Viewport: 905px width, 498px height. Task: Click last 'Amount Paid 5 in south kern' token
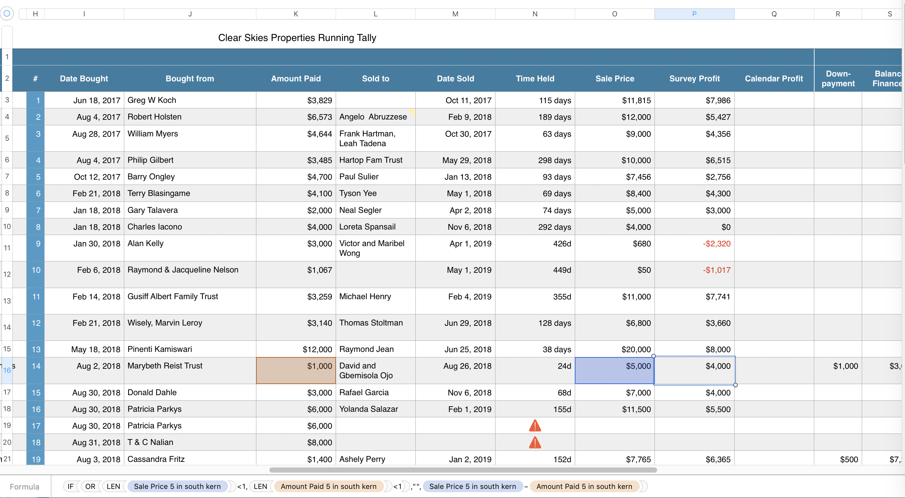click(584, 486)
